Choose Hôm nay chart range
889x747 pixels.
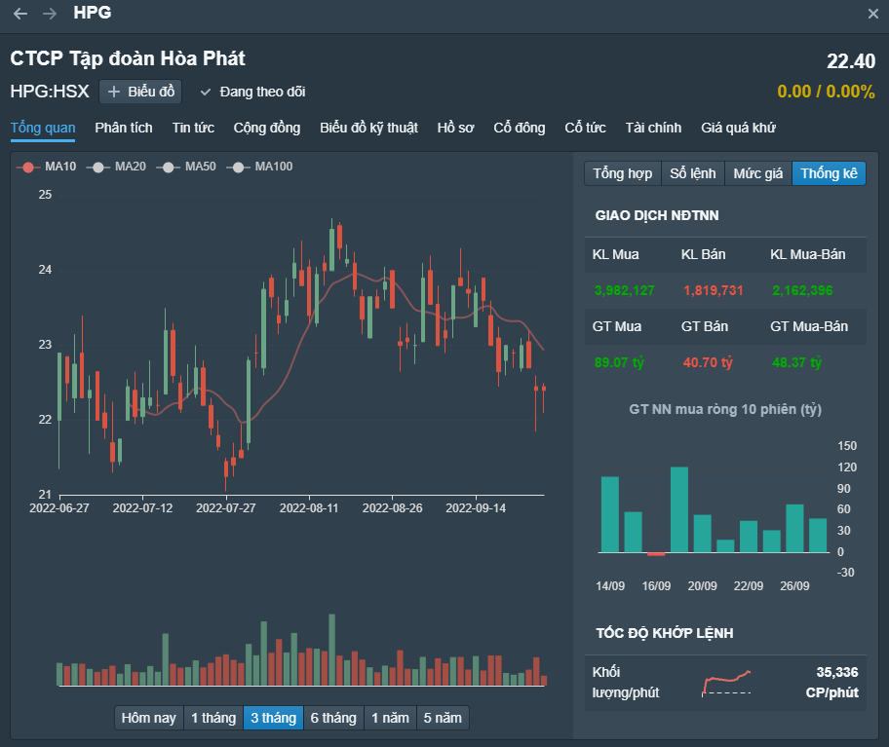[x=149, y=718]
